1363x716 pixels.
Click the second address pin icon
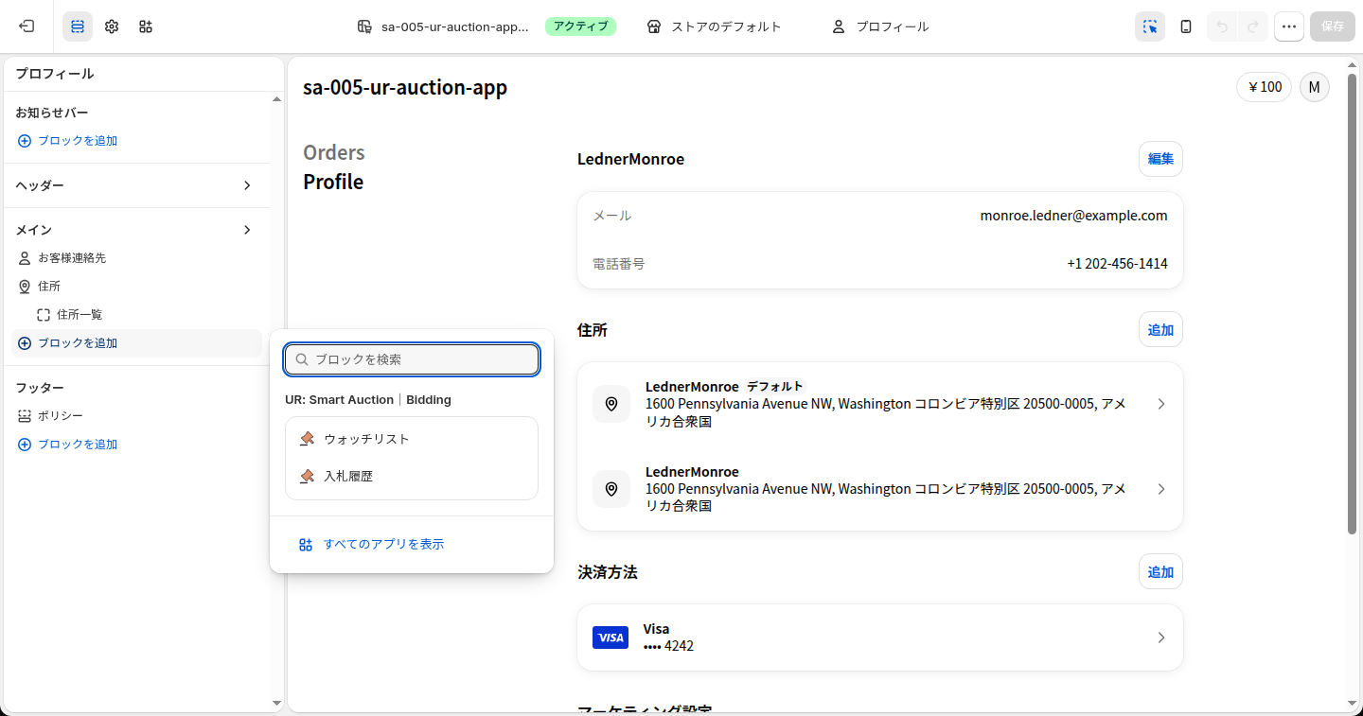coord(611,489)
